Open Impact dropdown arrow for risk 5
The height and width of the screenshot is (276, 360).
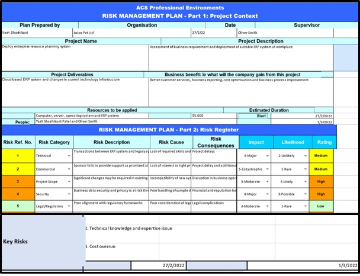coord(267,206)
